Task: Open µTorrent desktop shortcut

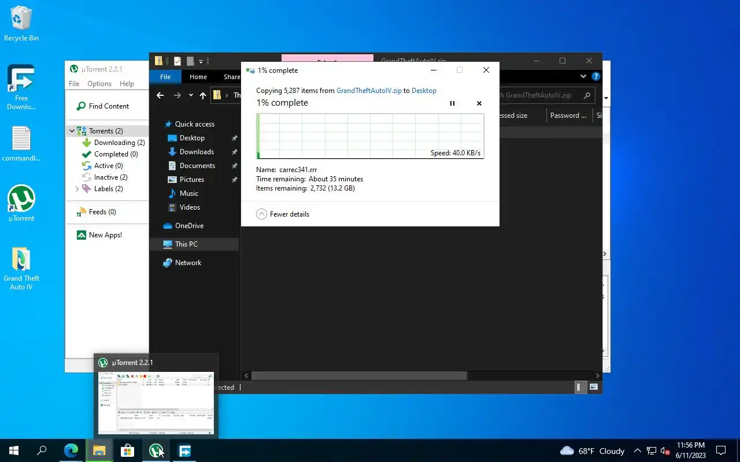Action: tap(21, 203)
